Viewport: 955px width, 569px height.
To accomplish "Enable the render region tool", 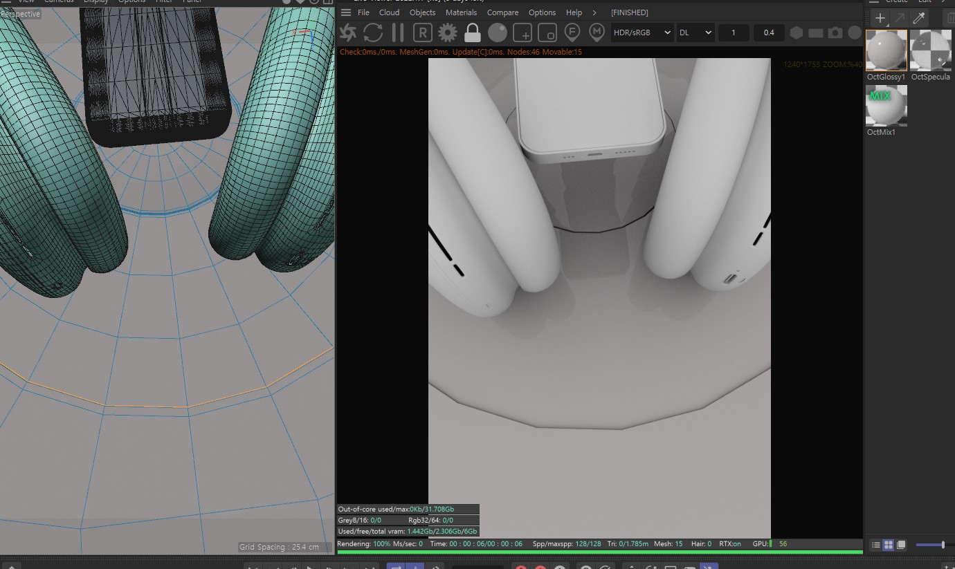I will point(522,32).
